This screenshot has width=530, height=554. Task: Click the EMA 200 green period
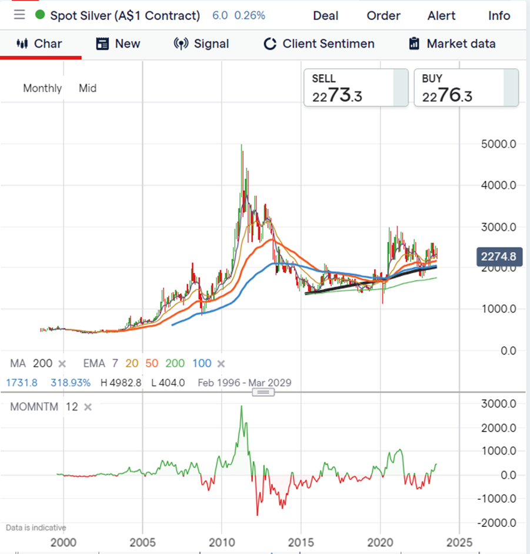pyautogui.click(x=175, y=364)
